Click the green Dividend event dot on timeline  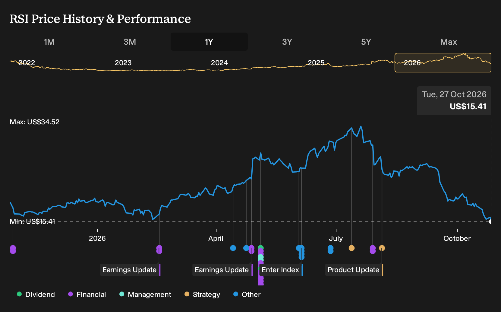pos(261,248)
